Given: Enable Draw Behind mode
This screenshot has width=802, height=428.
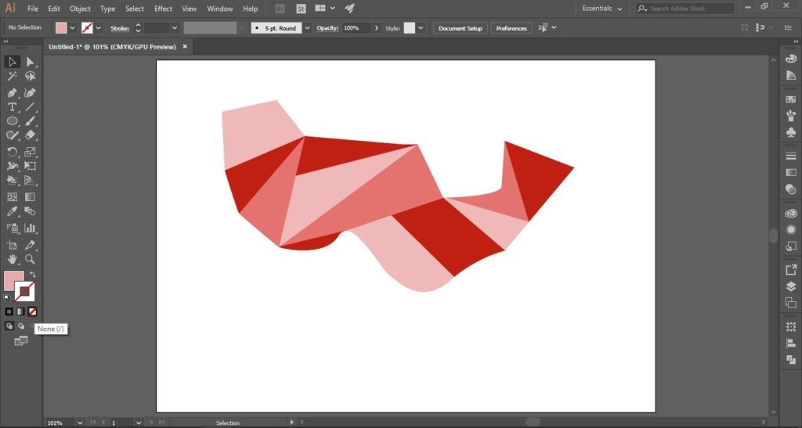Looking at the screenshot, I should tap(21, 325).
